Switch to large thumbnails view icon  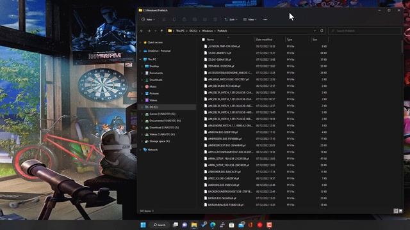(400, 211)
